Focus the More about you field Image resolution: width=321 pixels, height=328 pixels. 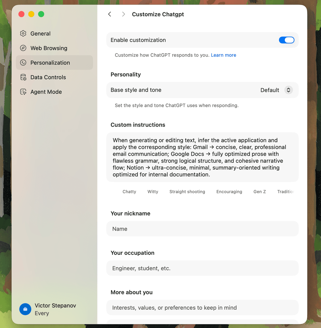[202, 308]
